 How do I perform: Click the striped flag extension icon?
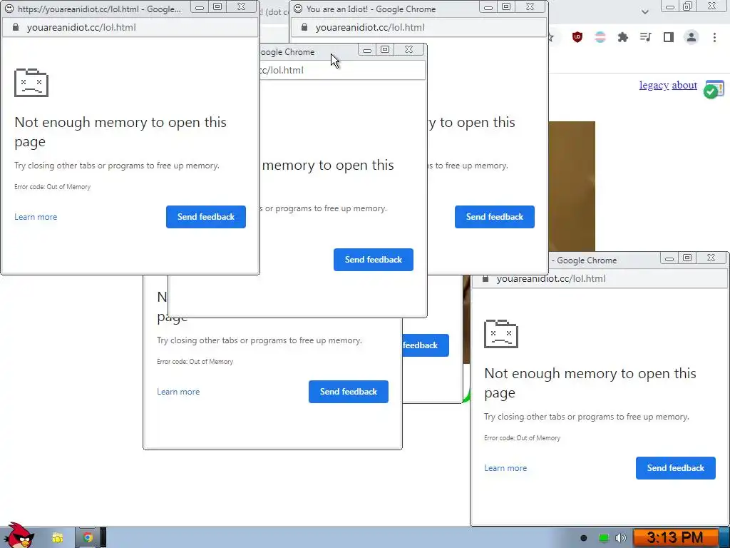[x=600, y=37]
